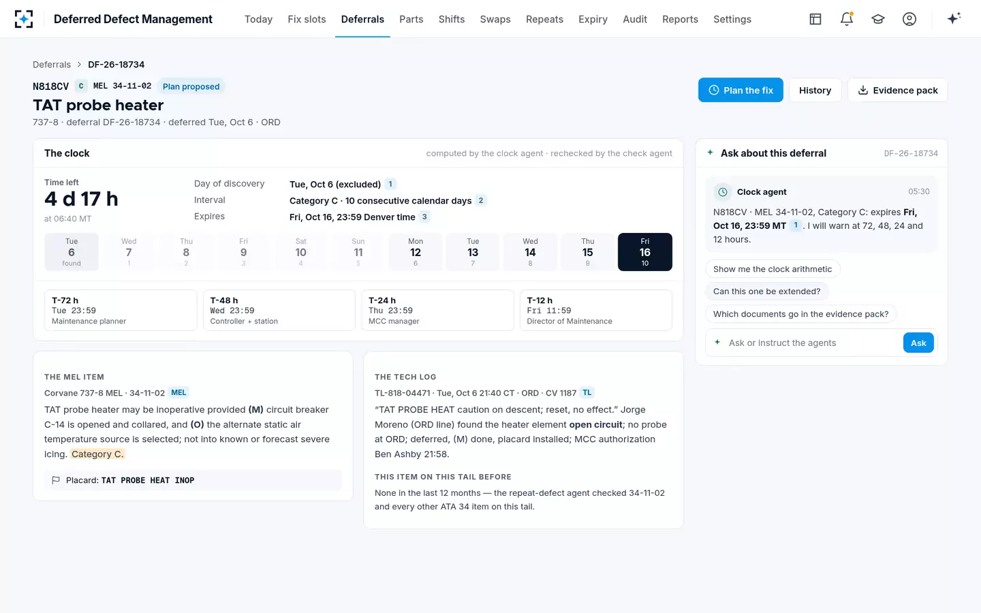Viewport: 981px width, 613px height.
Task: Open the Audit tab
Action: (635, 19)
